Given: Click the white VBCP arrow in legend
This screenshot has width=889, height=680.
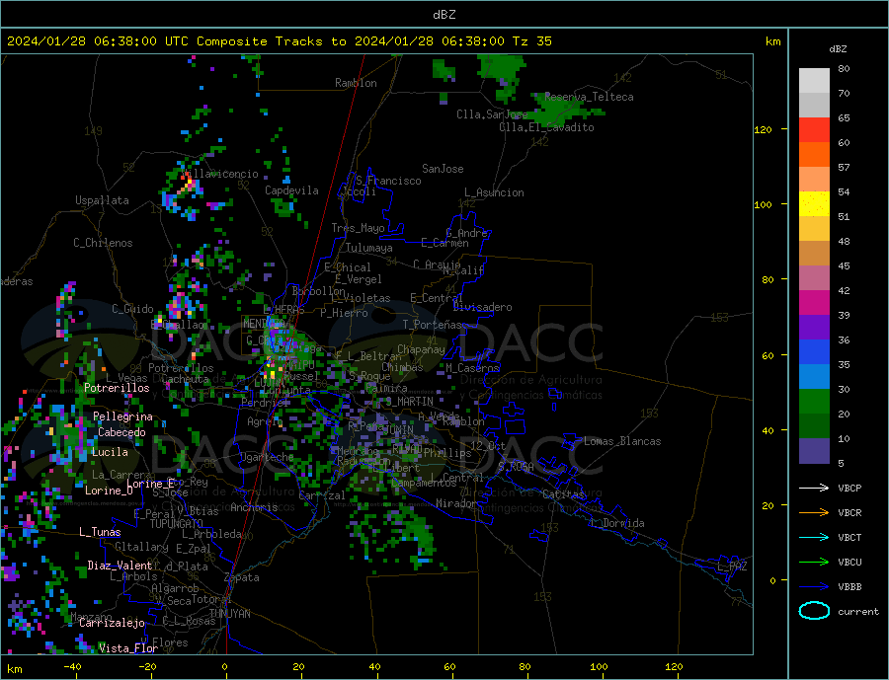Looking at the screenshot, I should coord(814,488).
